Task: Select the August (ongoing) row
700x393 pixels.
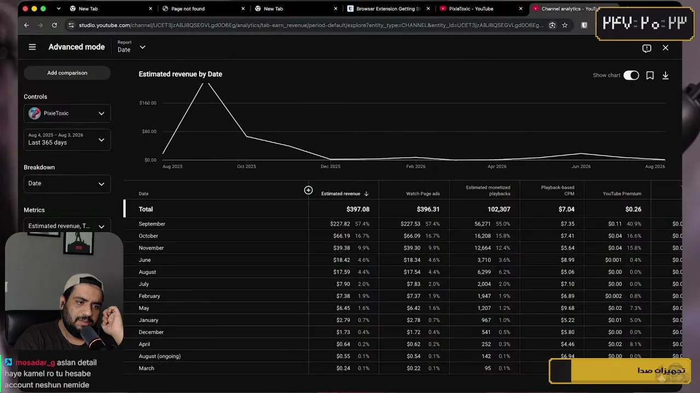Action: point(402,356)
